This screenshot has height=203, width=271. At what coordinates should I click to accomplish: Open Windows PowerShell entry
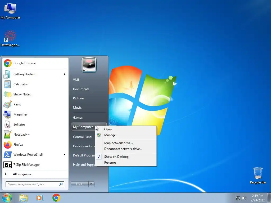35,154
